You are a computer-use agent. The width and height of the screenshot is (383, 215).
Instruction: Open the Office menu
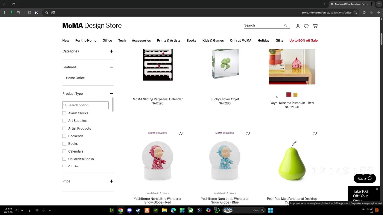[107, 40]
